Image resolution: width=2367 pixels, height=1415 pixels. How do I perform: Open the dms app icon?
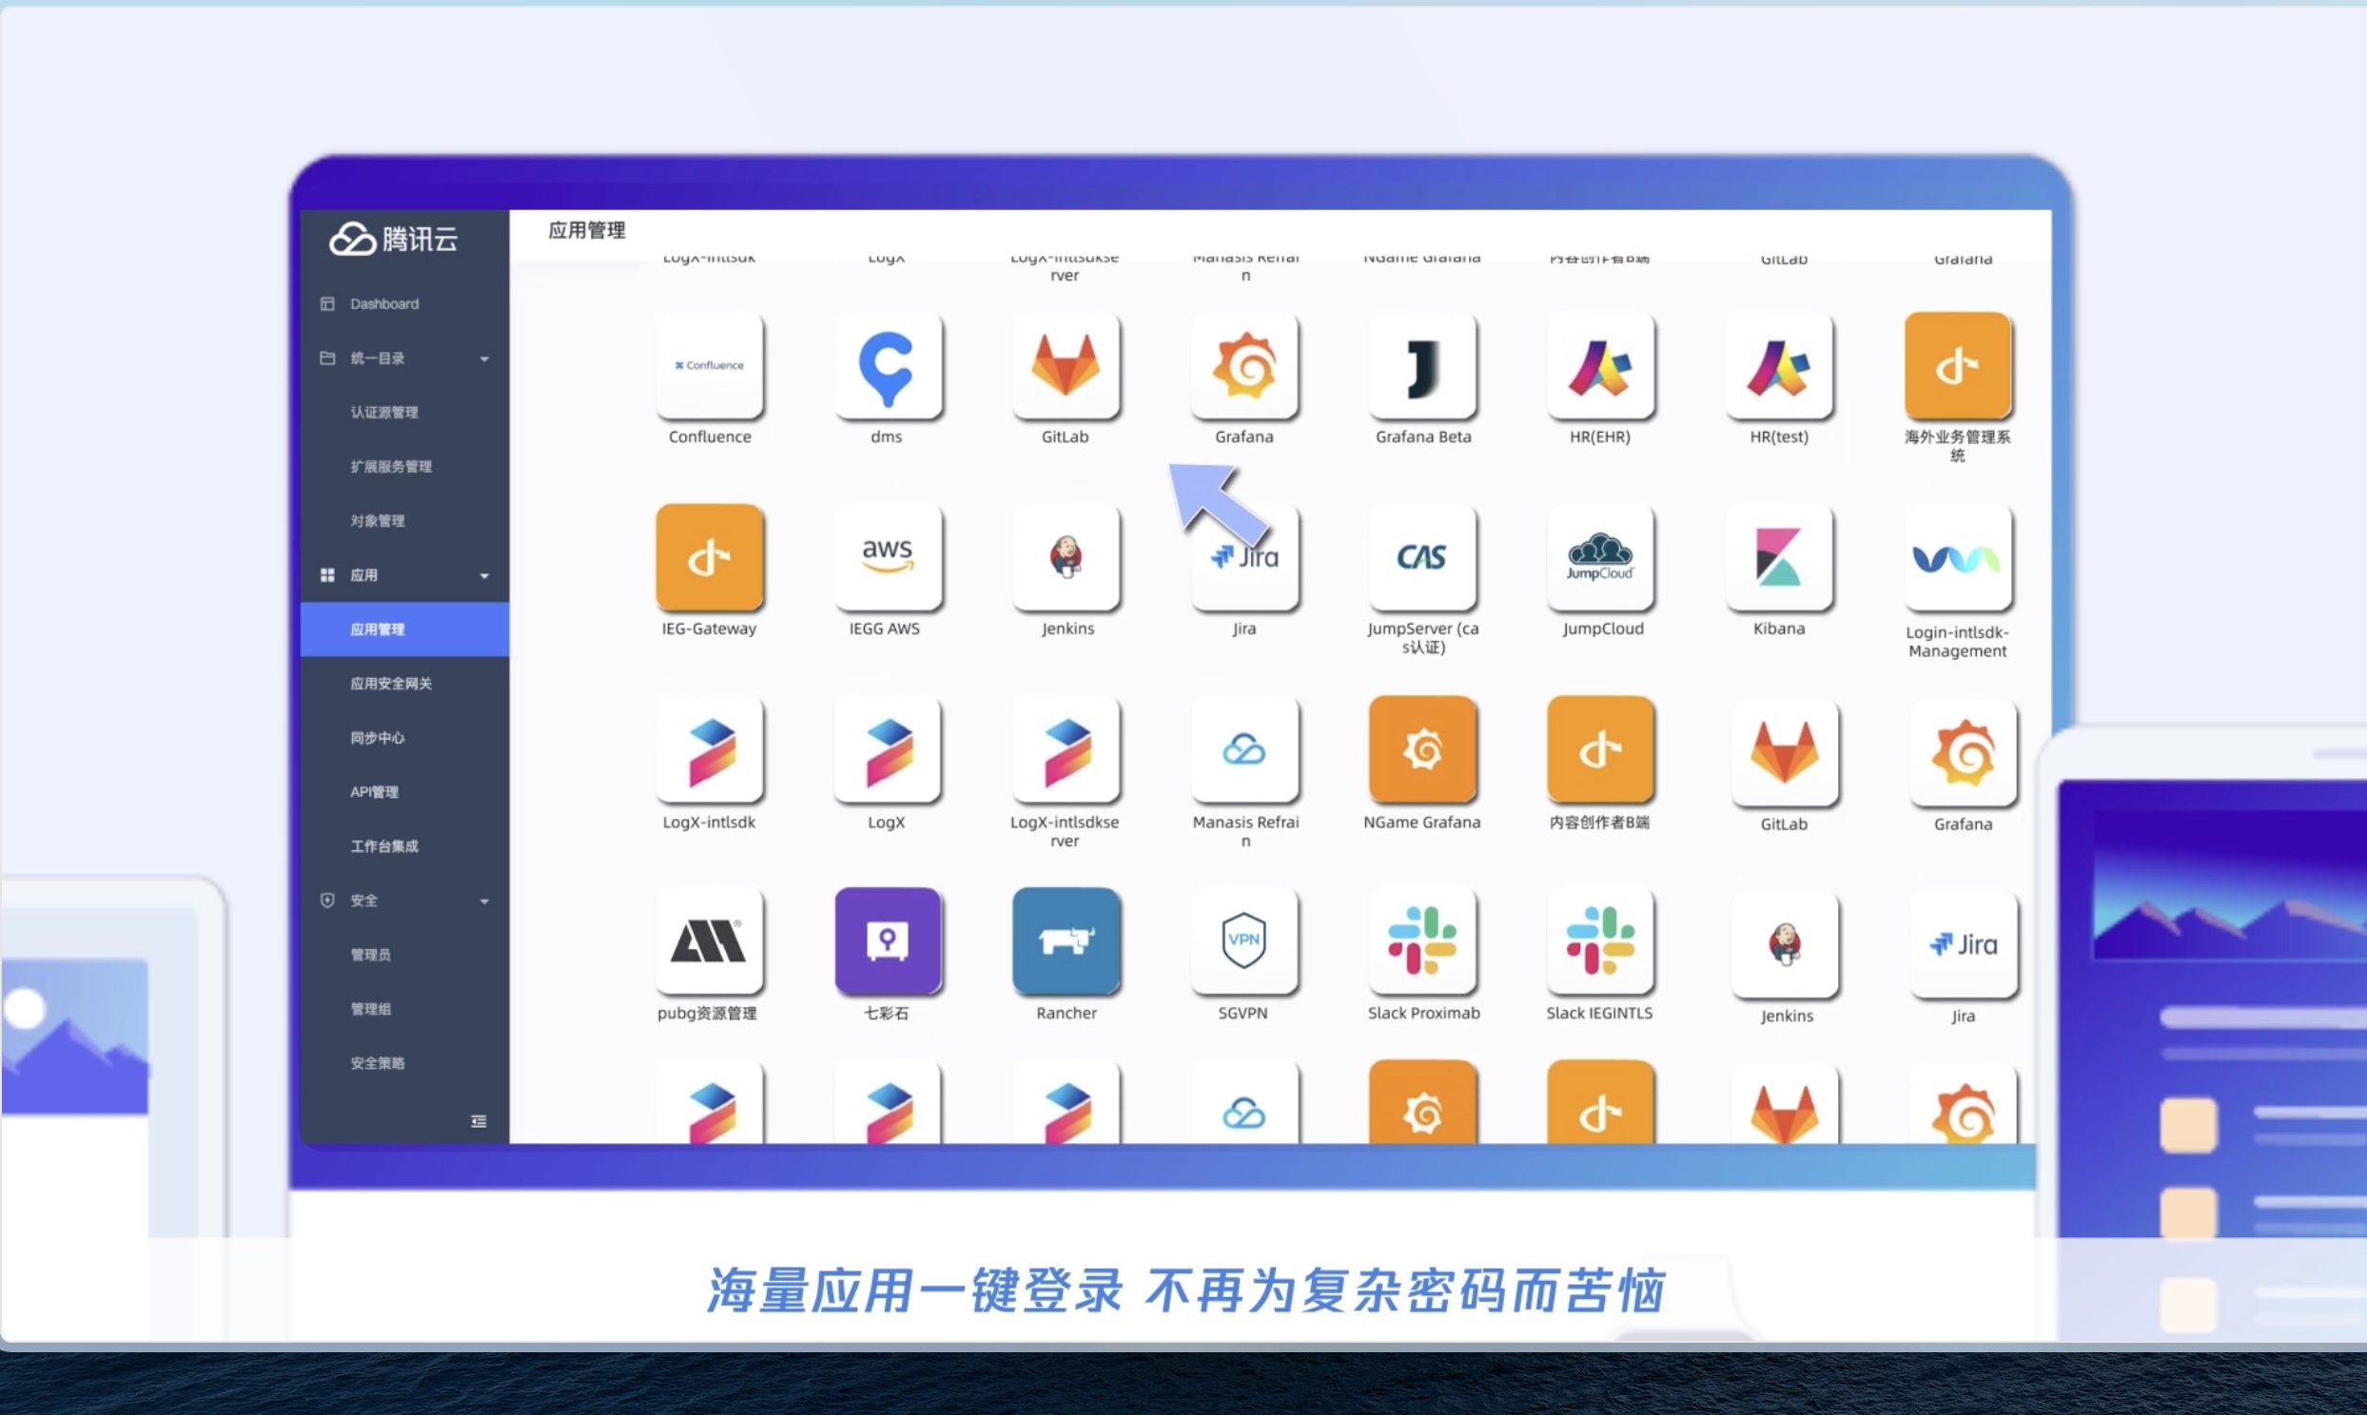[x=888, y=366]
